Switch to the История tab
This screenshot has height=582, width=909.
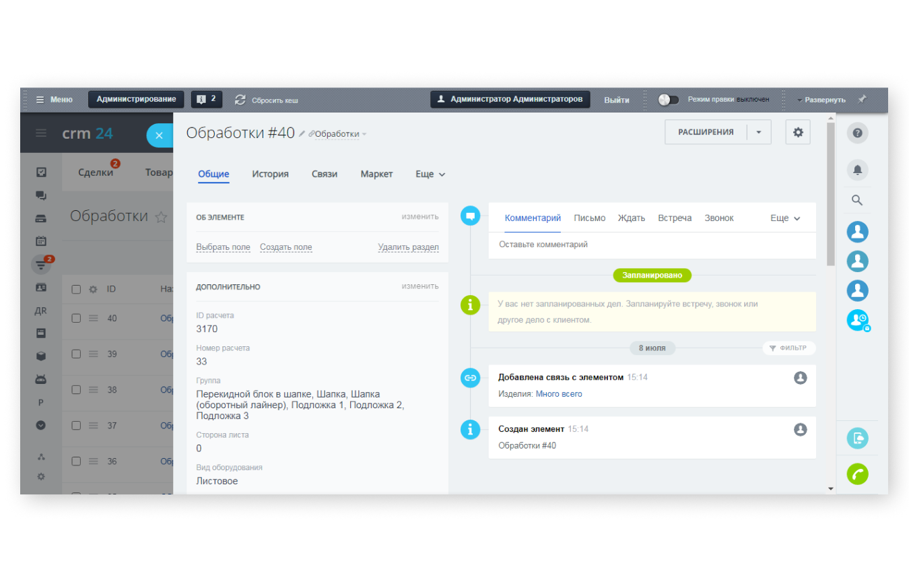click(271, 174)
